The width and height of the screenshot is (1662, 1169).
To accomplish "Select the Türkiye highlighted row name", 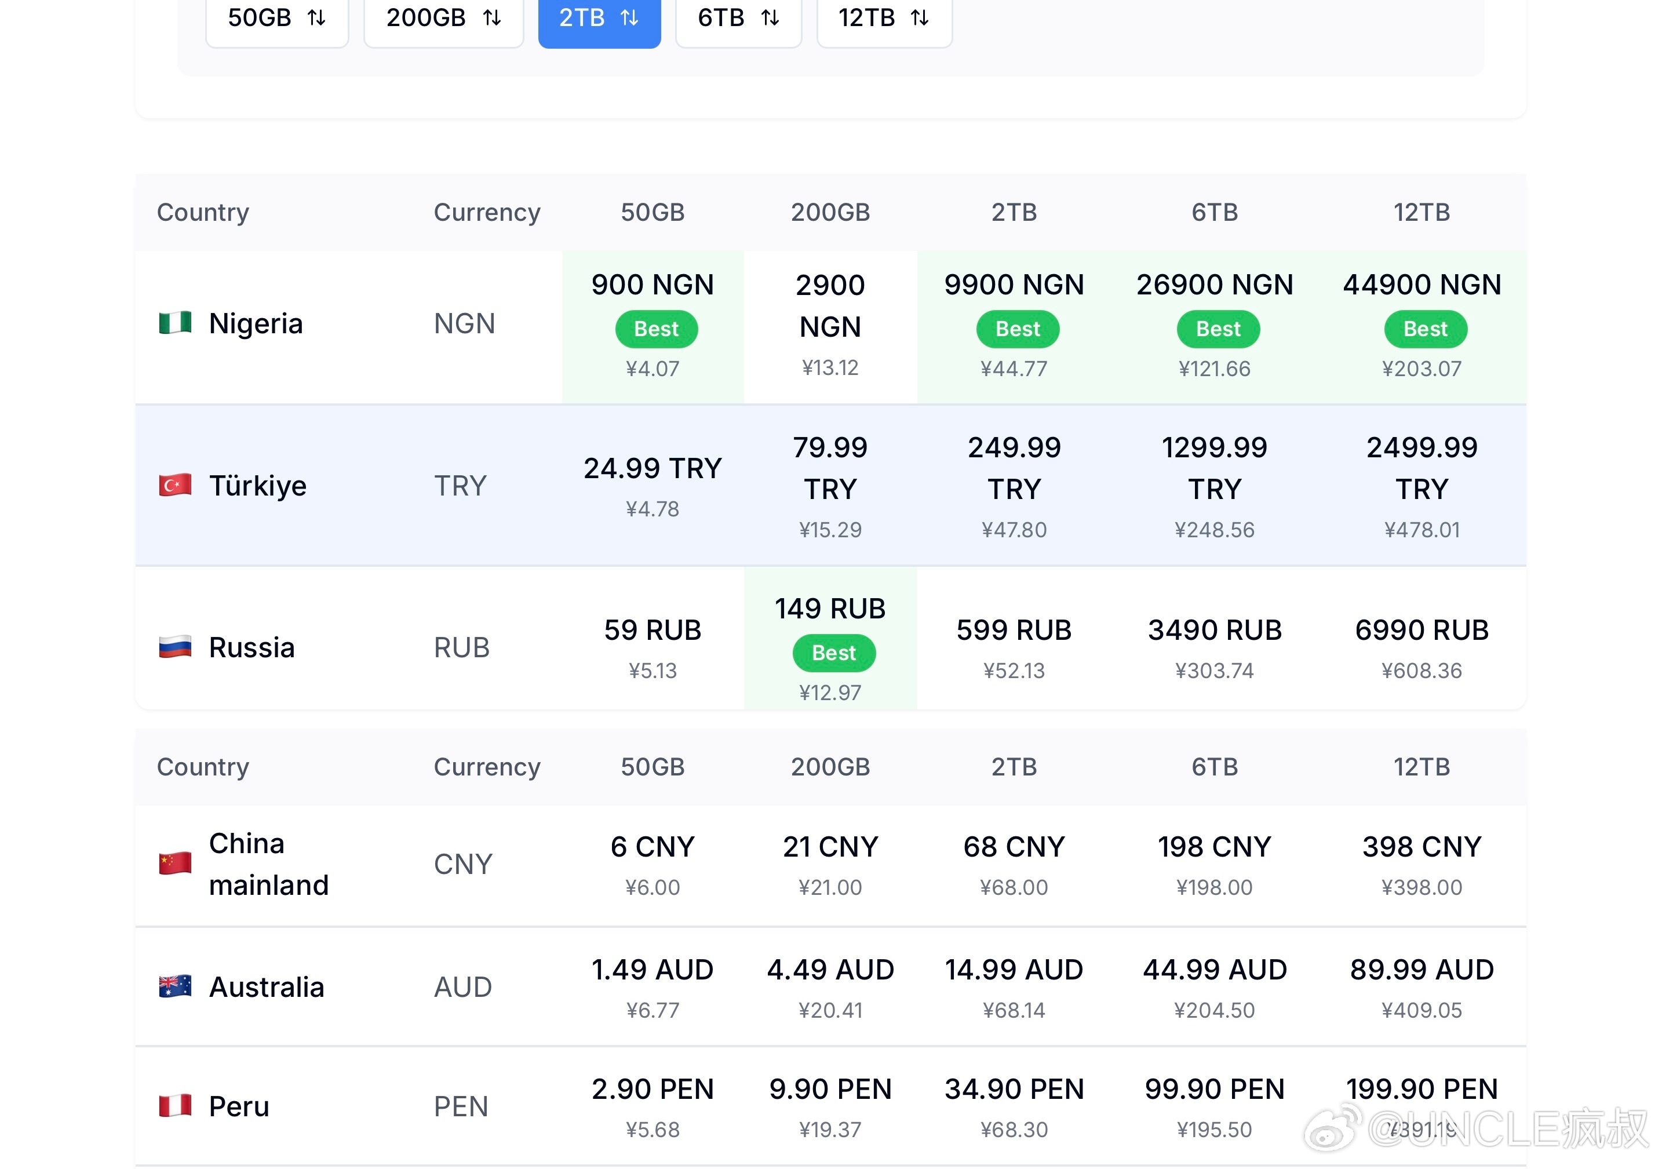I will 258,485.
